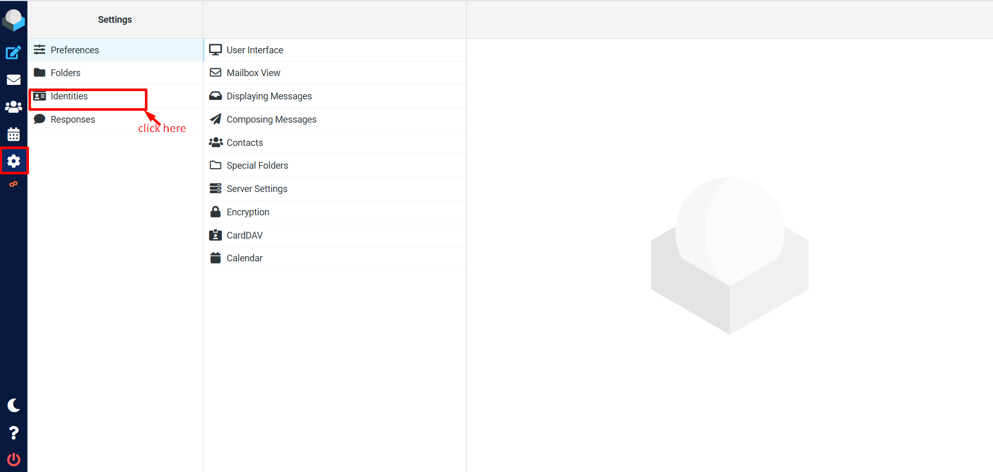Image resolution: width=993 pixels, height=472 pixels.
Task: Select Special Folders preferences
Action: pyautogui.click(x=257, y=166)
